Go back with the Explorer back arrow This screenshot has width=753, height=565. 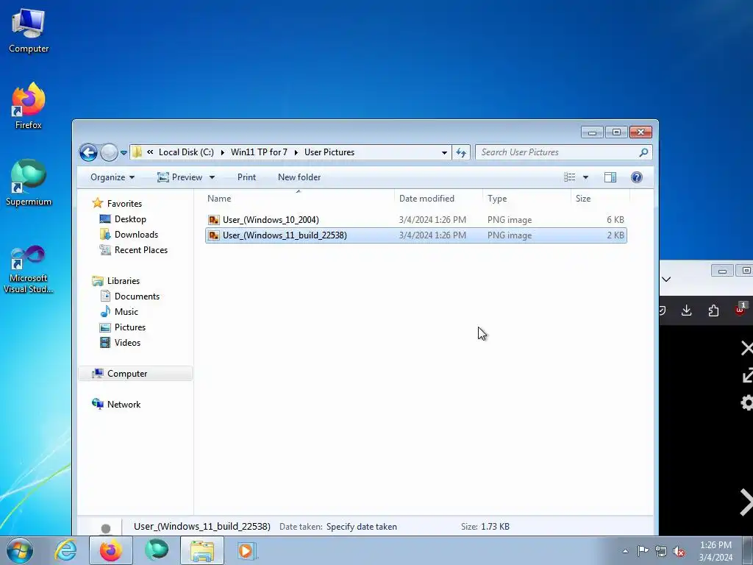coord(88,153)
